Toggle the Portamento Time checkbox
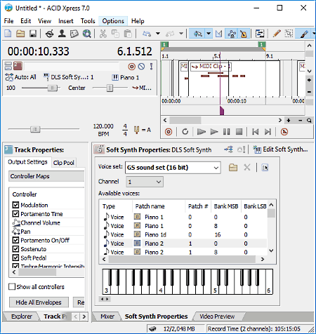Screen dimensions: 316x334 [x=15, y=214]
